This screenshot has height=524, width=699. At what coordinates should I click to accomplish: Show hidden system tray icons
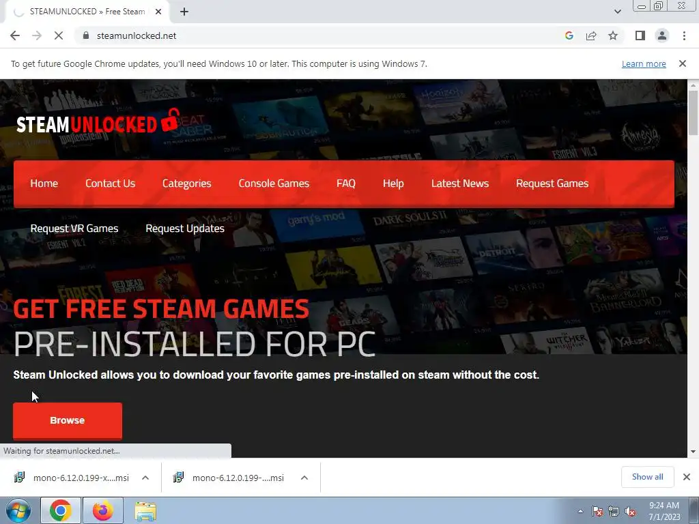pos(580,511)
